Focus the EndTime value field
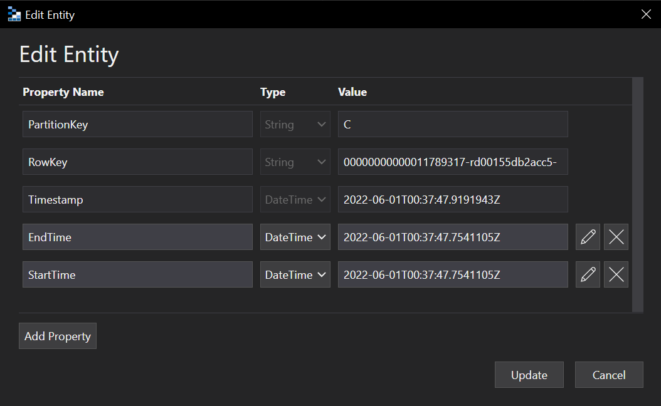The width and height of the screenshot is (661, 406). click(x=453, y=237)
